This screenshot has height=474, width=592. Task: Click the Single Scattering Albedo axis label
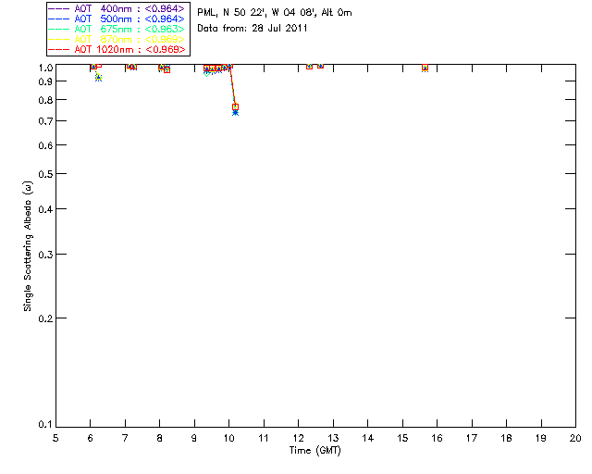(x=28, y=246)
